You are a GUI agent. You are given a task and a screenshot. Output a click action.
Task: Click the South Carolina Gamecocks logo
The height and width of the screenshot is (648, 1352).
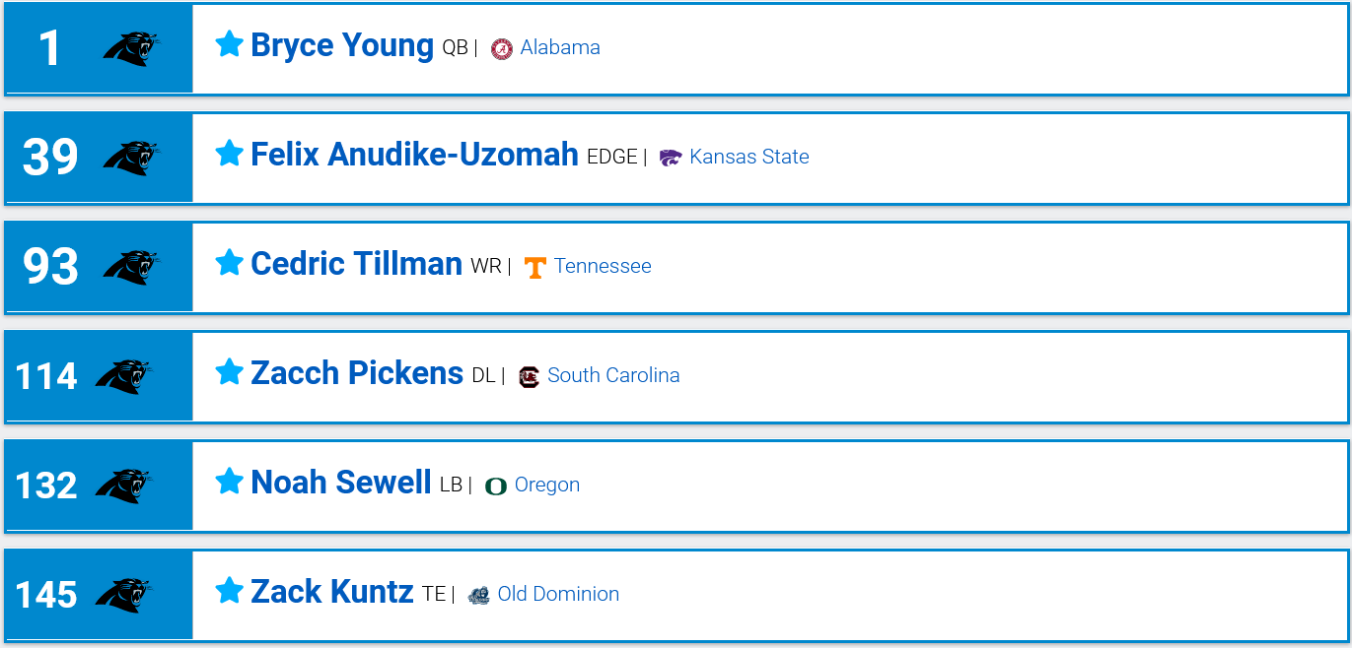click(x=529, y=376)
